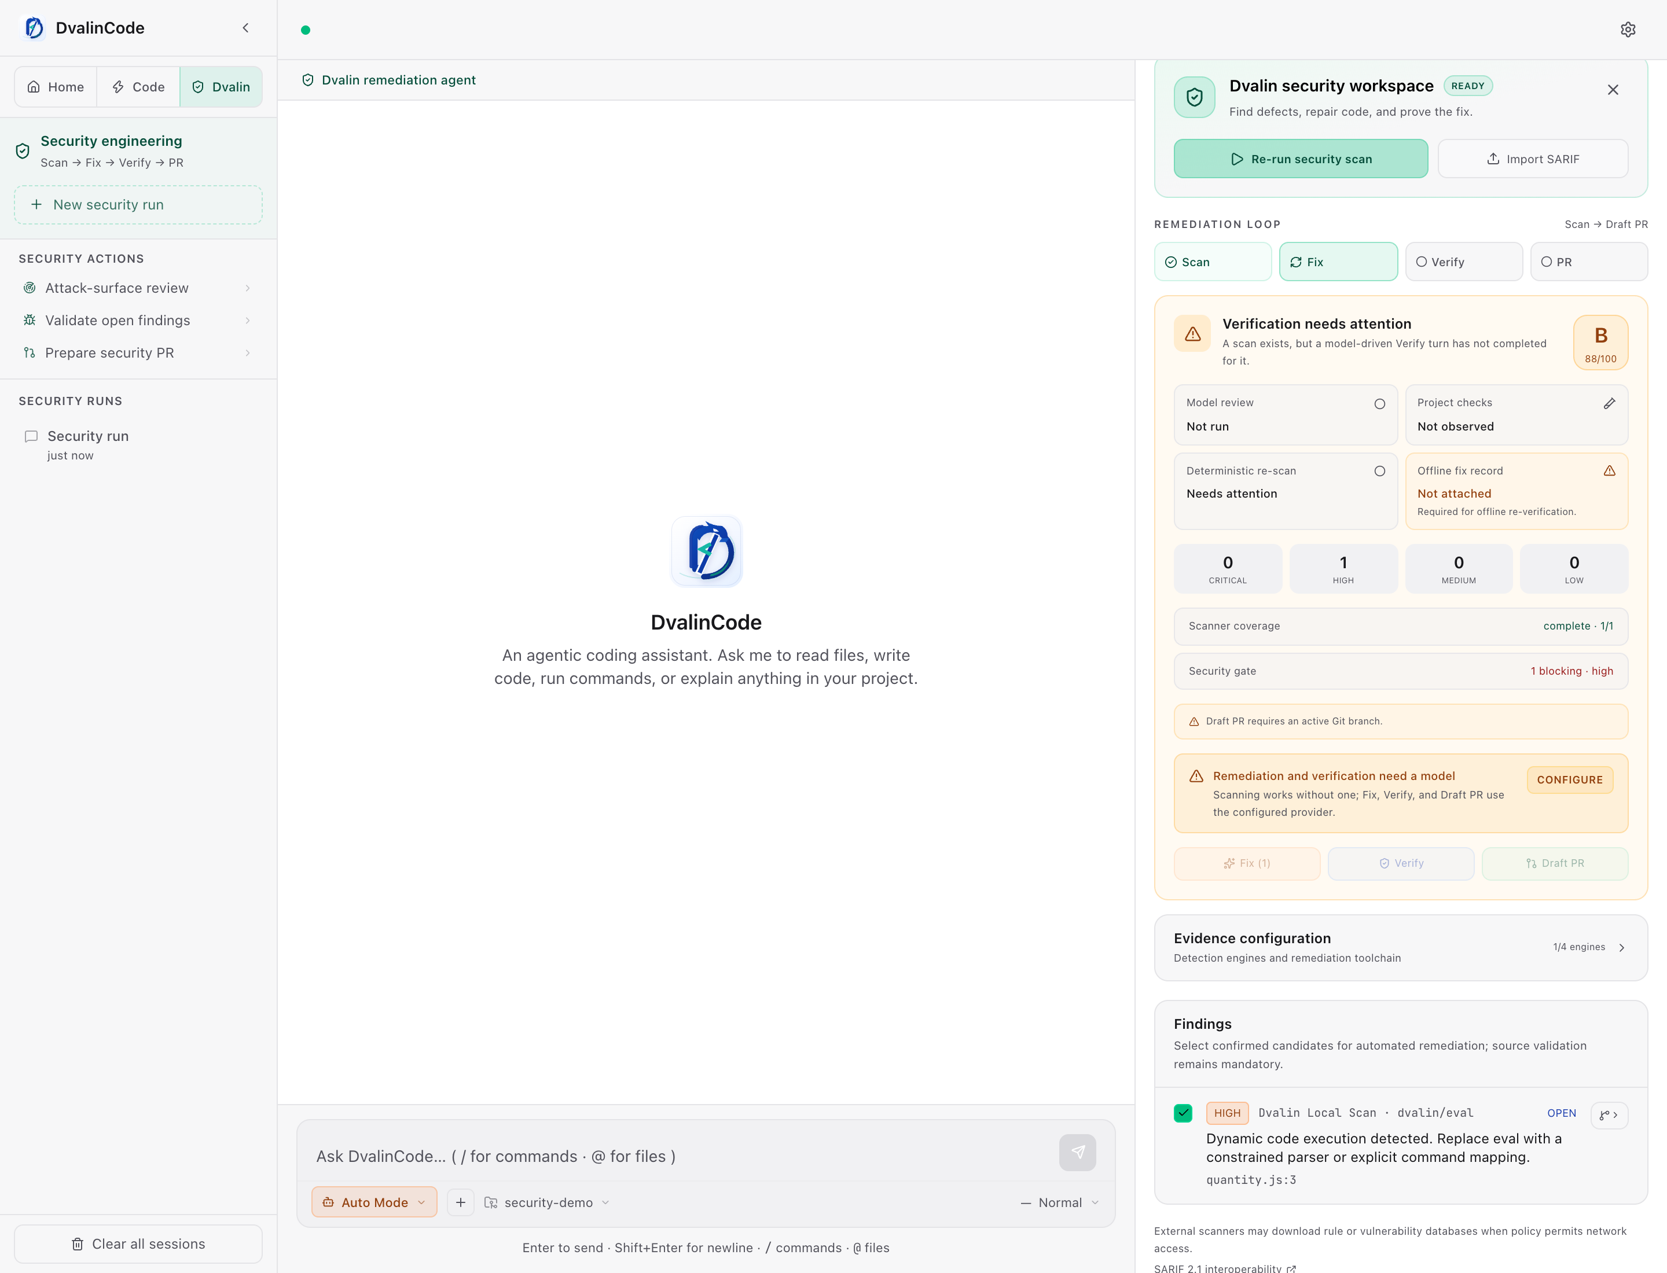Click the lower Verify action button
The width and height of the screenshot is (1667, 1273).
(x=1401, y=864)
